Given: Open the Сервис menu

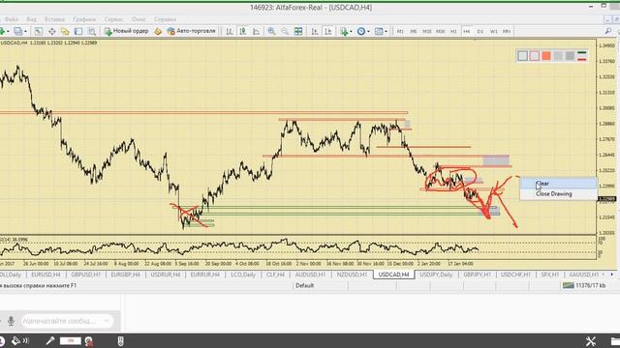Looking at the screenshot, I should point(113,19).
